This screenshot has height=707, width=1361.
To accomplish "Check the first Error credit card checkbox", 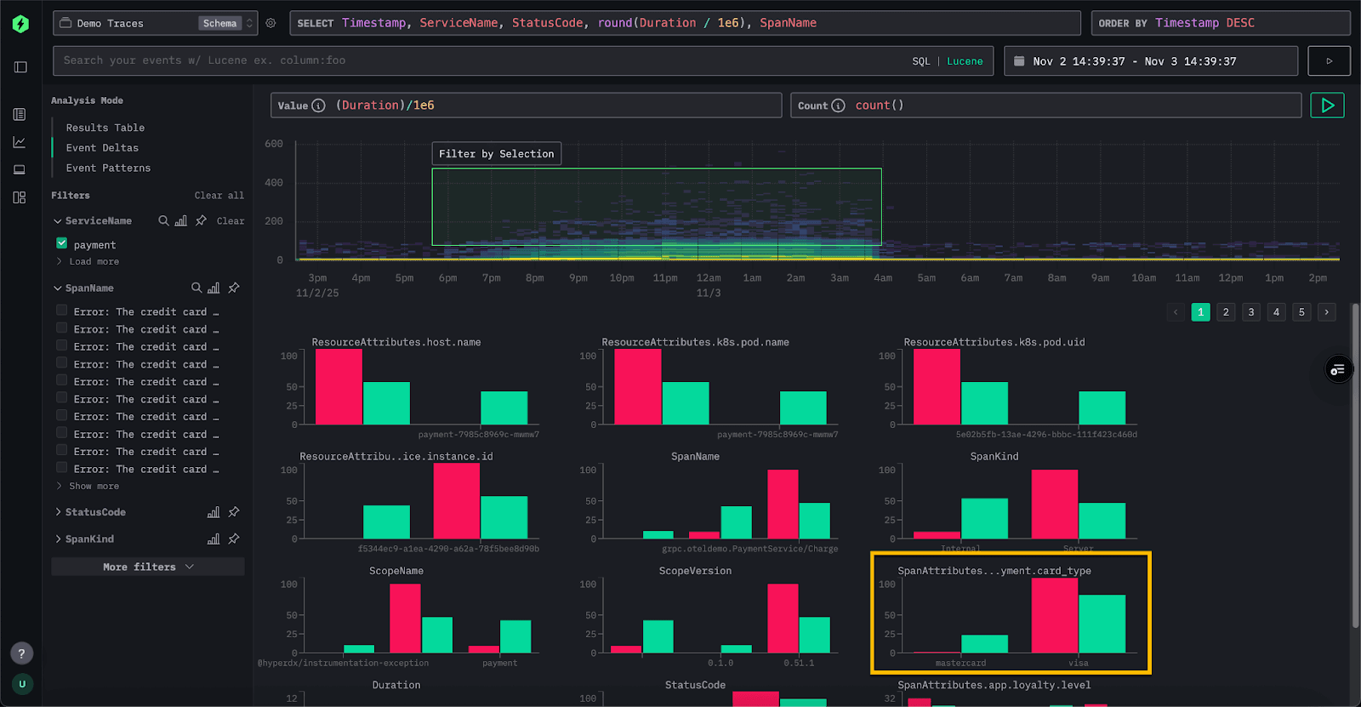I will tap(61, 311).
